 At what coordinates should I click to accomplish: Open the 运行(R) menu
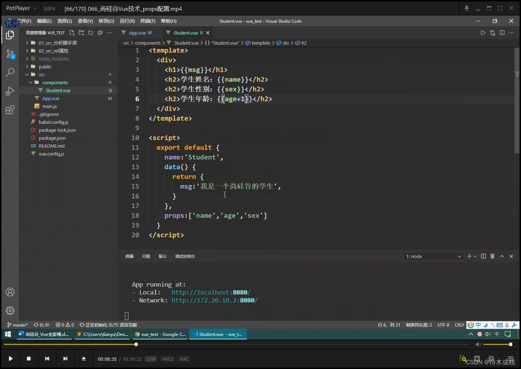(x=127, y=21)
